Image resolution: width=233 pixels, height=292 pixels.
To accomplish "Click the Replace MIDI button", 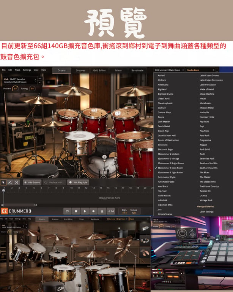I will pos(54,182).
